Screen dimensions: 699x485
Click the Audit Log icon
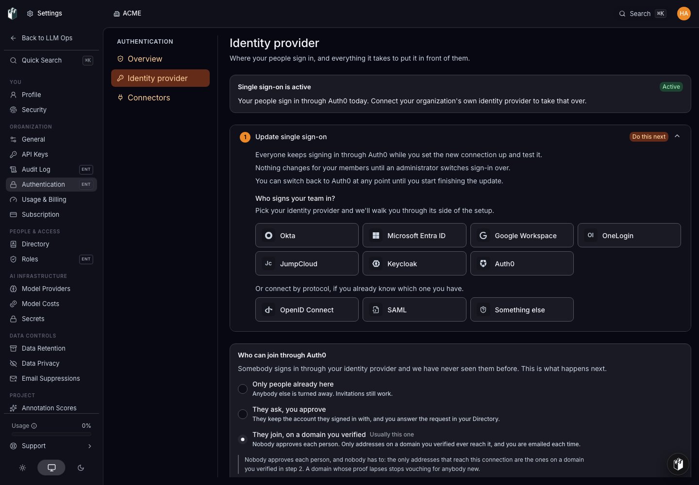click(14, 170)
